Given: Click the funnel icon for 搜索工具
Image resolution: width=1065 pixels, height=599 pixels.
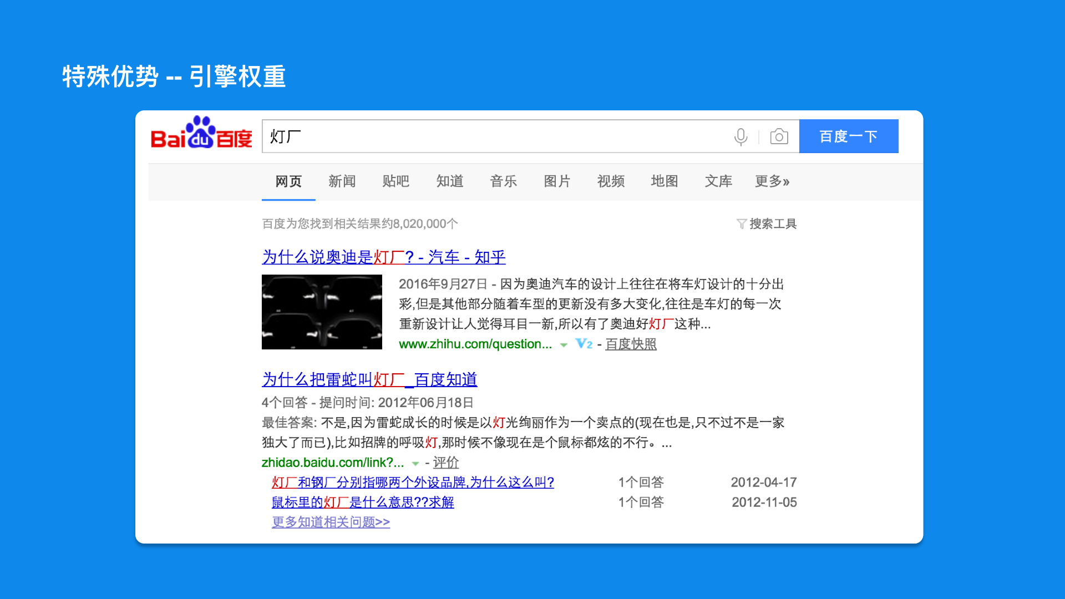Looking at the screenshot, I should pyautogui.click(x=741, y=224).
